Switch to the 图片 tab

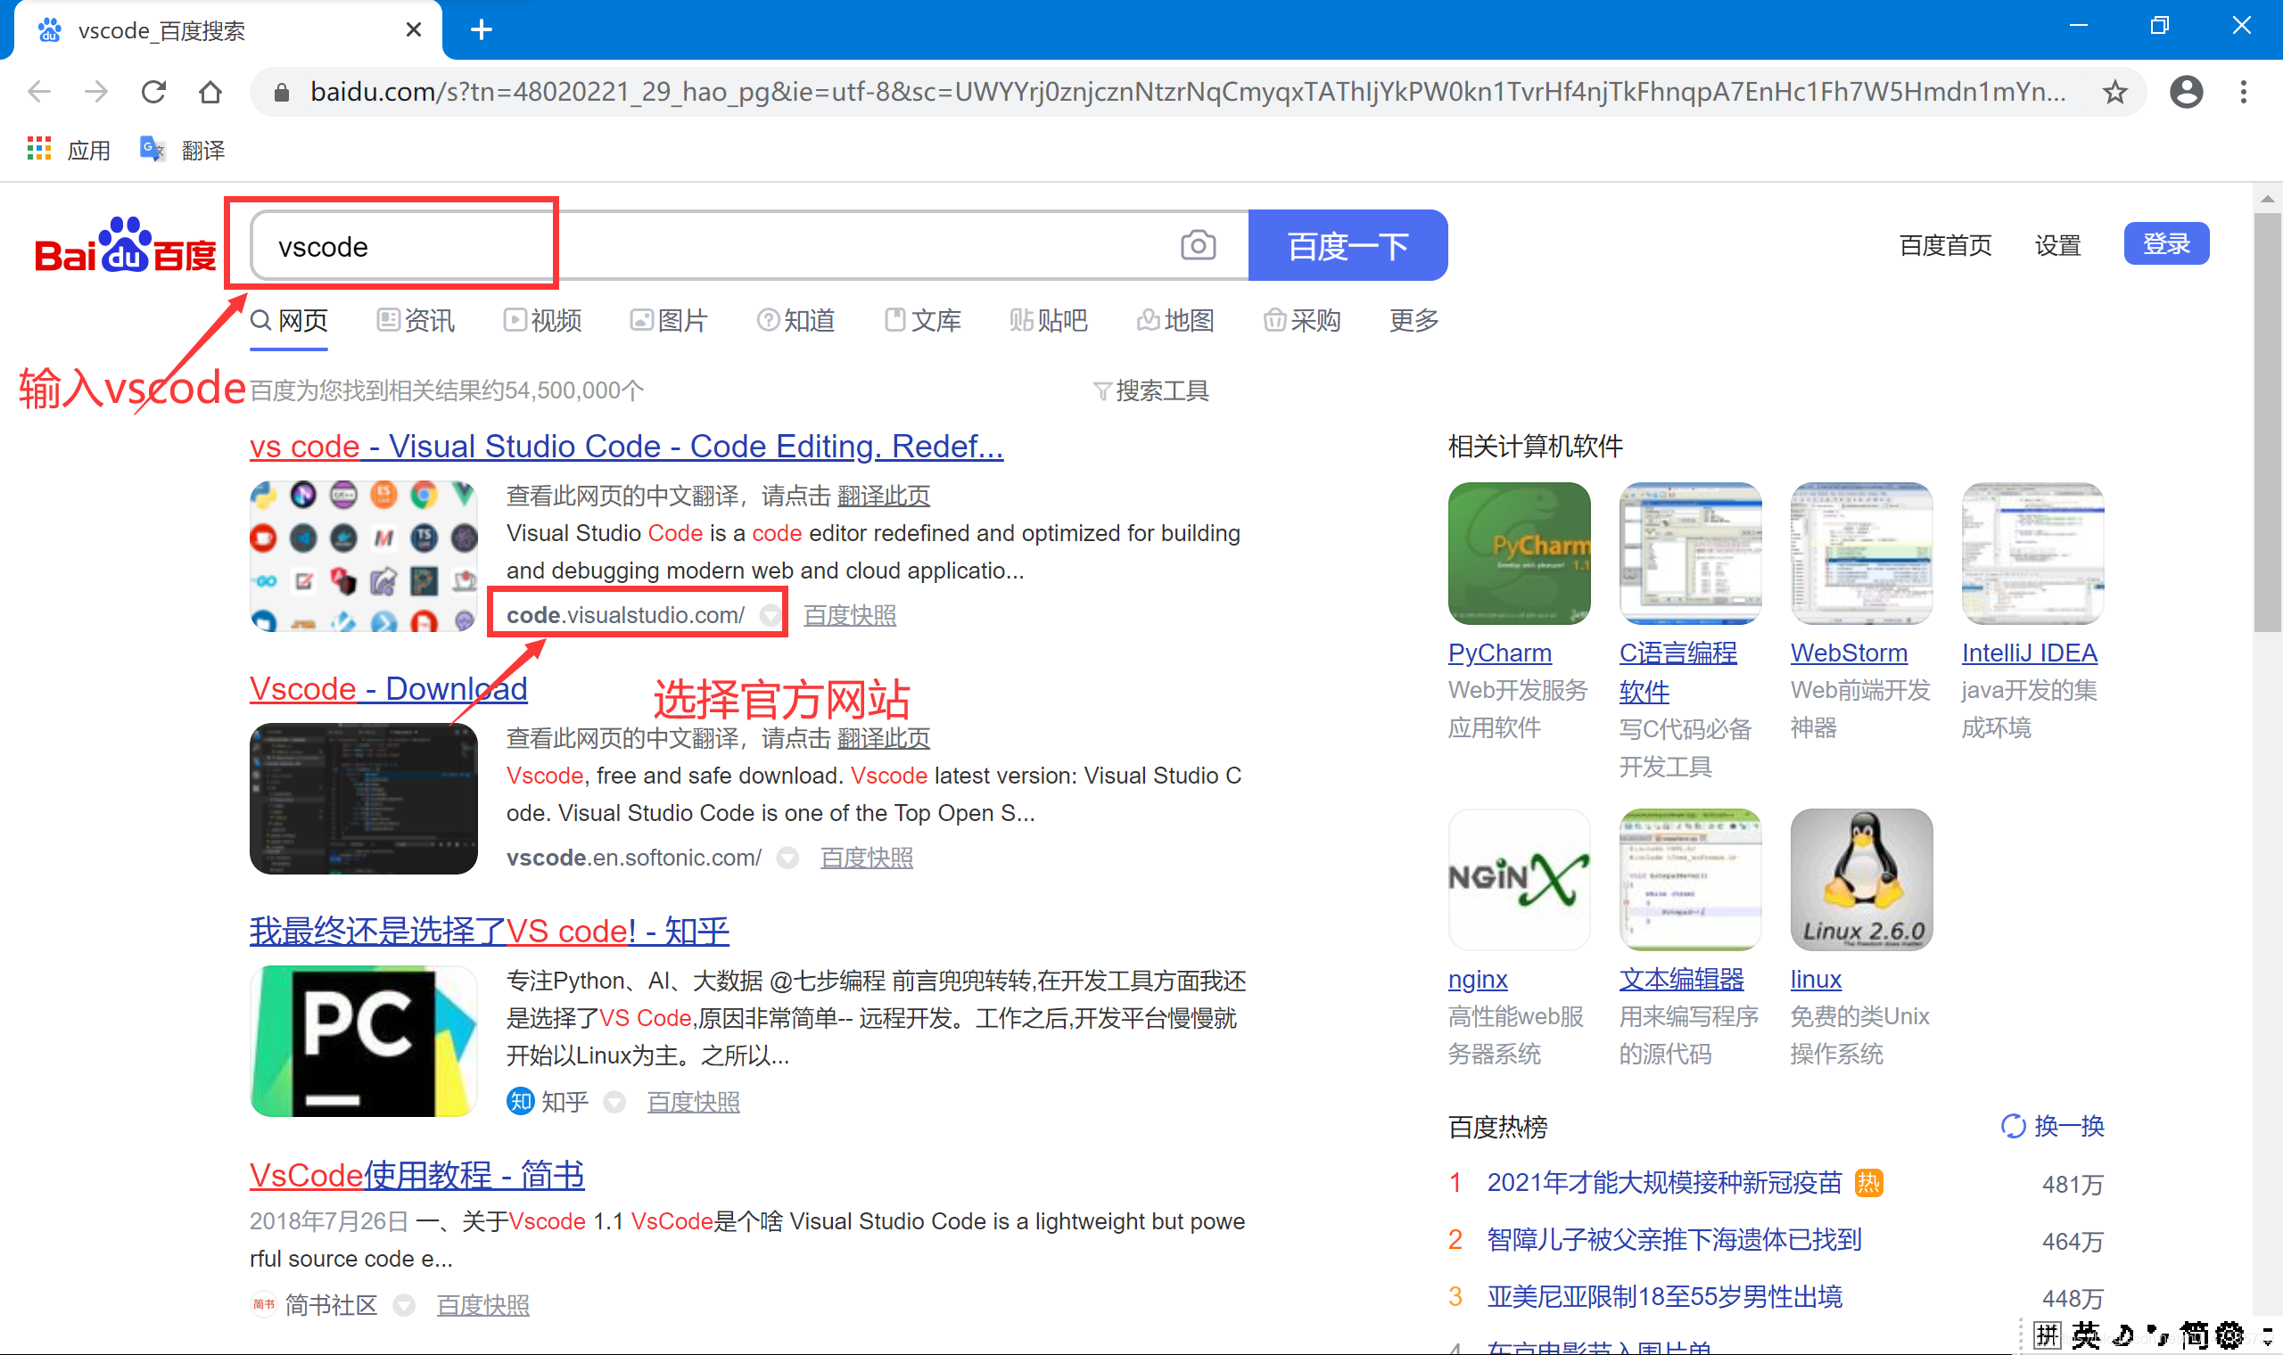point(669,321)
